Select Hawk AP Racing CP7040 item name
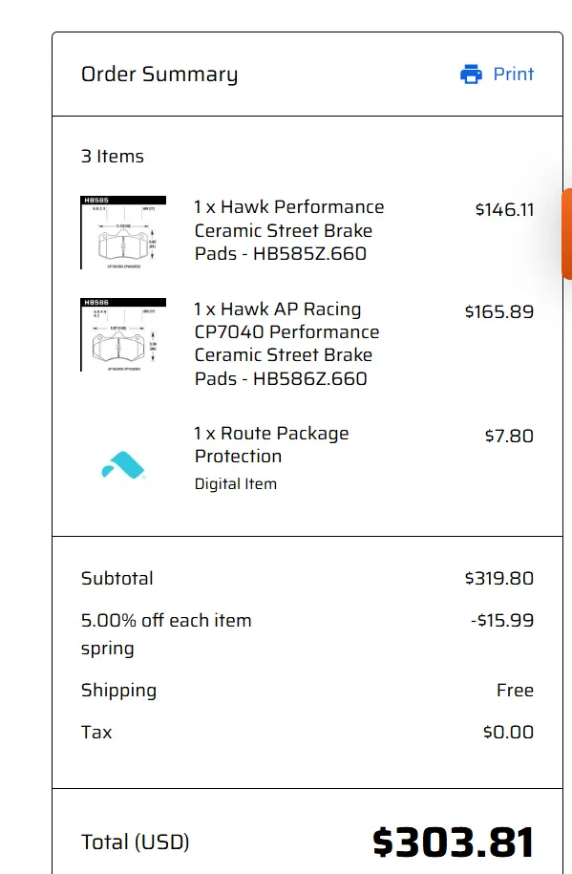Screen dimensions: 572x874 (x=286, y=344)
